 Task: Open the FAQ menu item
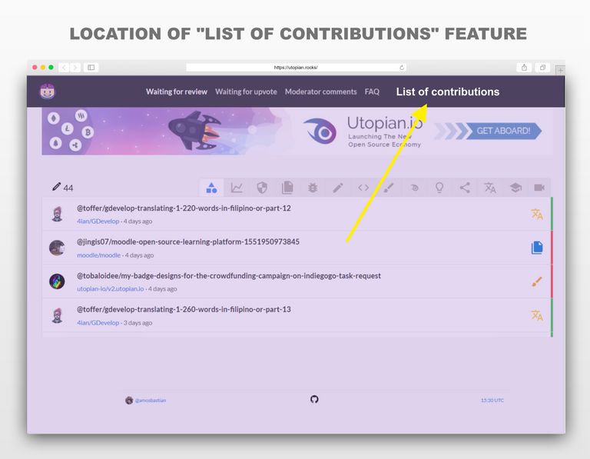(x=372, y=91)
